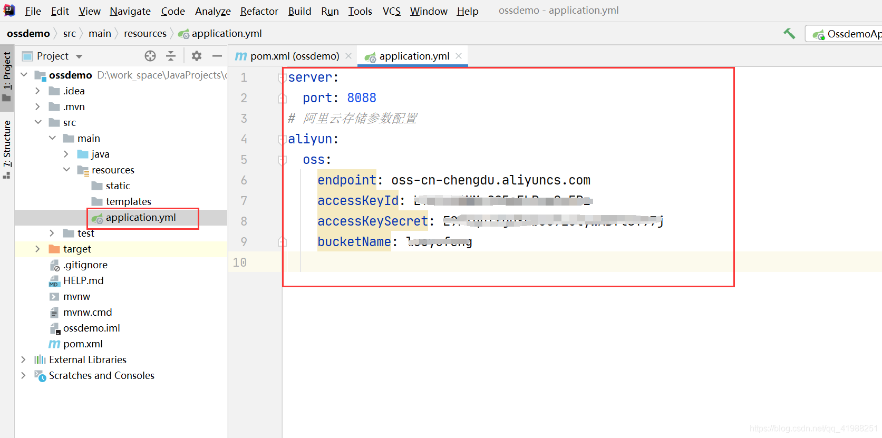882x438 pixels.
Task: Click the endpoint value oss-cn-chengdu.aliyuncs.com
Action: [491, 180]
